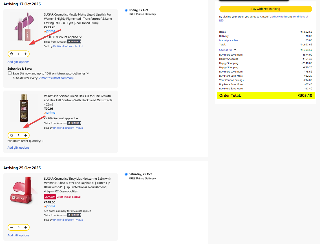Image resolution: width=320 pixels, height=244 pixels.
Task: Open auto-deliver frequency 2 months link
Action: pos(56,78)
